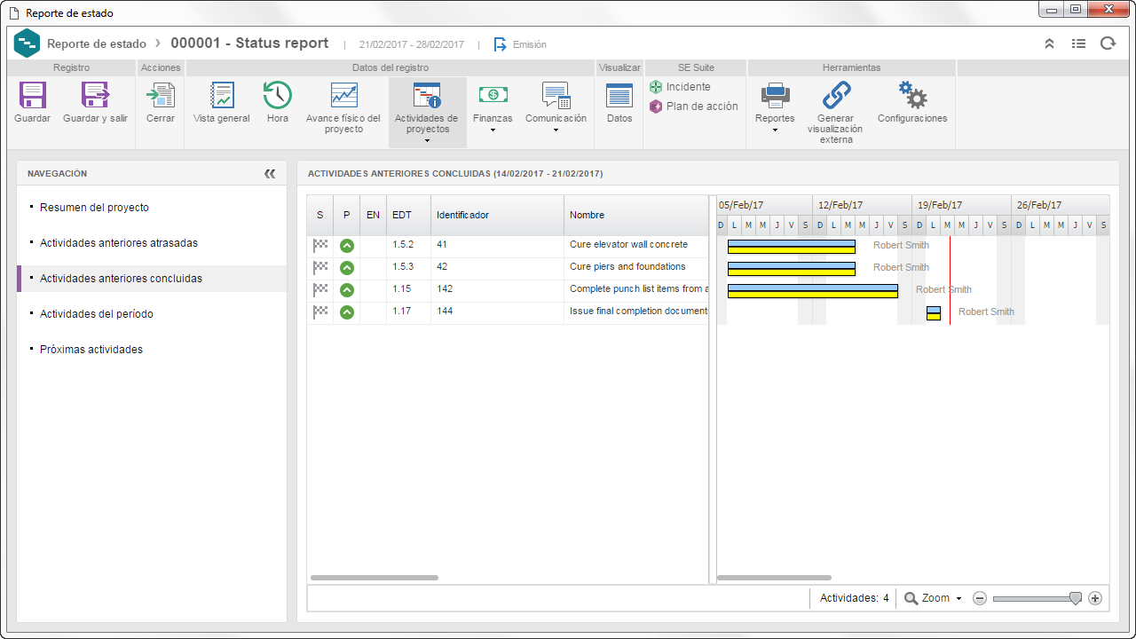Click the zoom in plus button

point(1095,598)
